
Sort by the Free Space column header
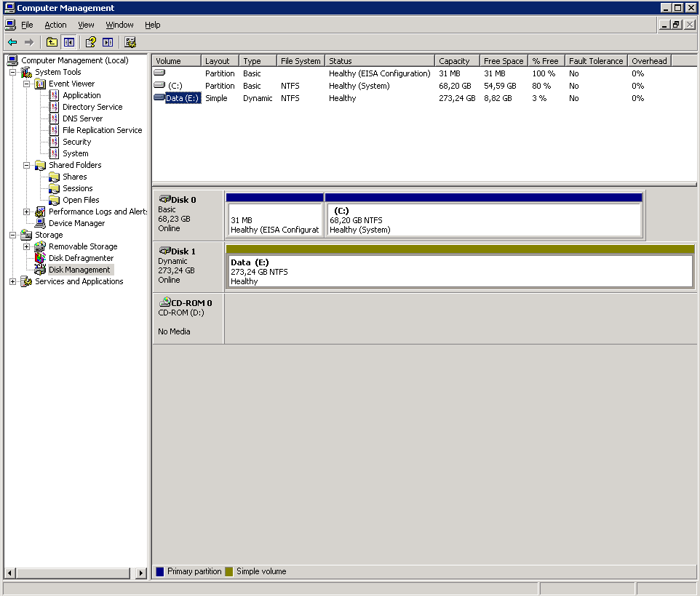(504, 60)
